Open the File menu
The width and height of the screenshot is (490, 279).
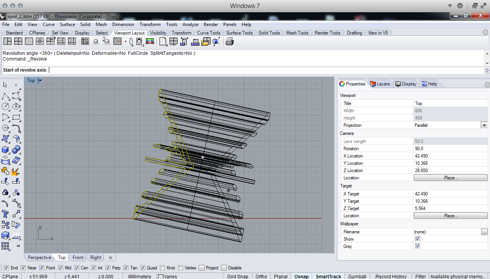coord(6,24)
